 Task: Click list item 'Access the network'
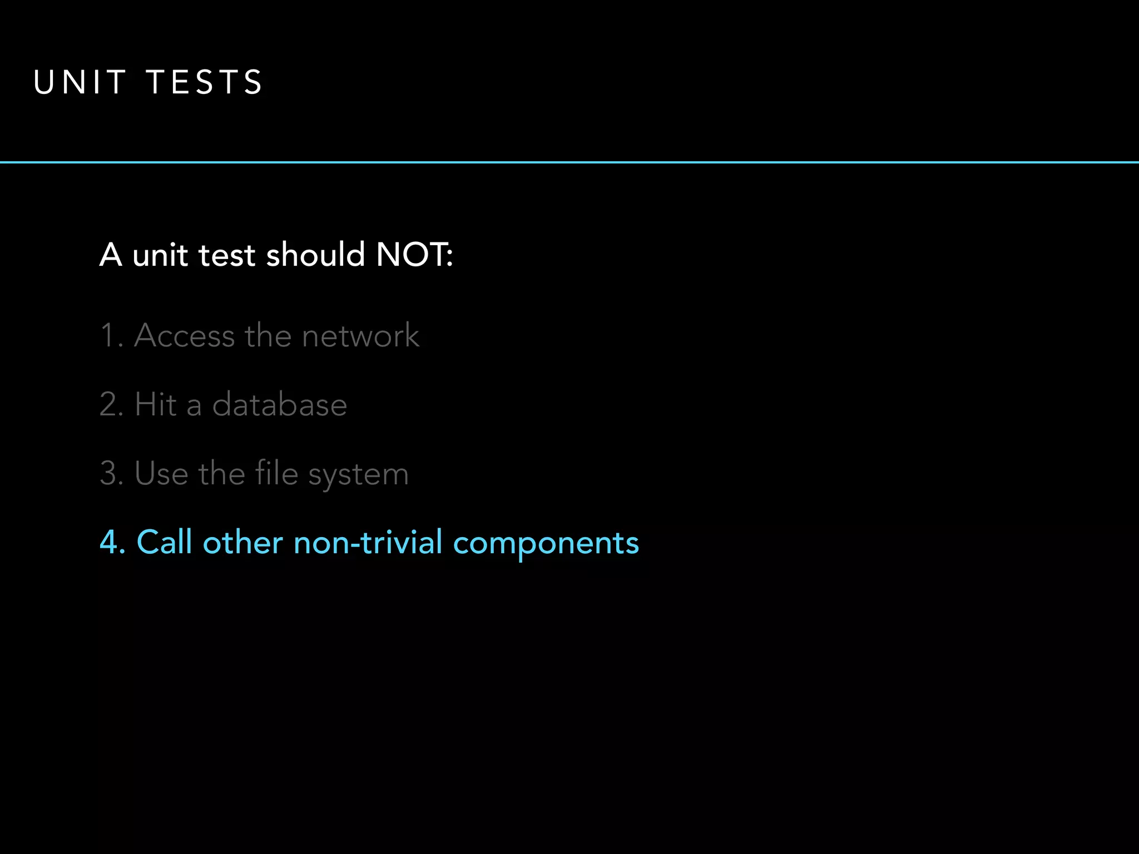click(260, 335)
